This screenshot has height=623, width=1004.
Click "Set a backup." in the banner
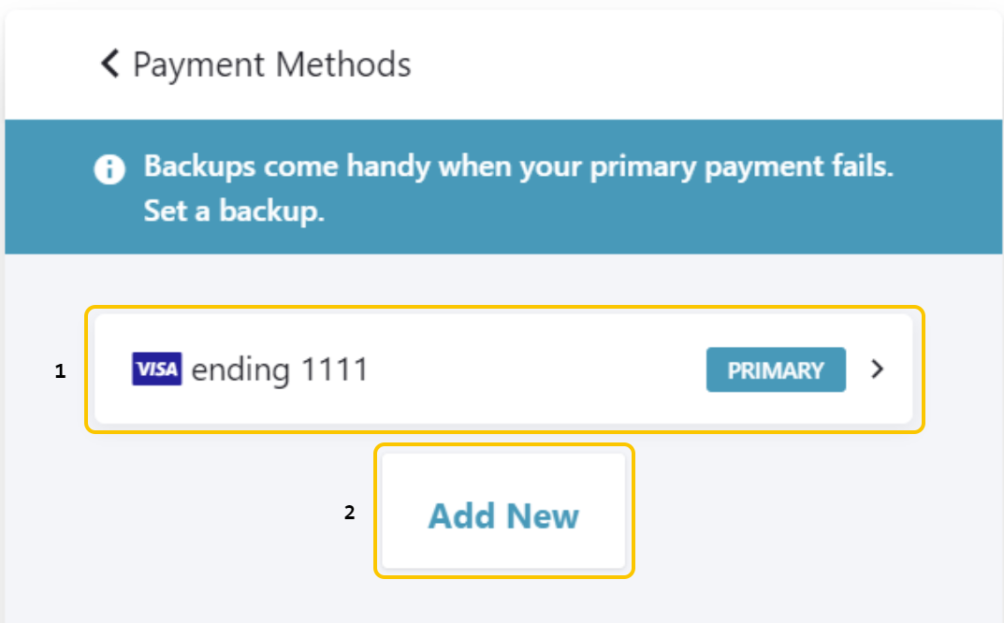pos(234,210)
